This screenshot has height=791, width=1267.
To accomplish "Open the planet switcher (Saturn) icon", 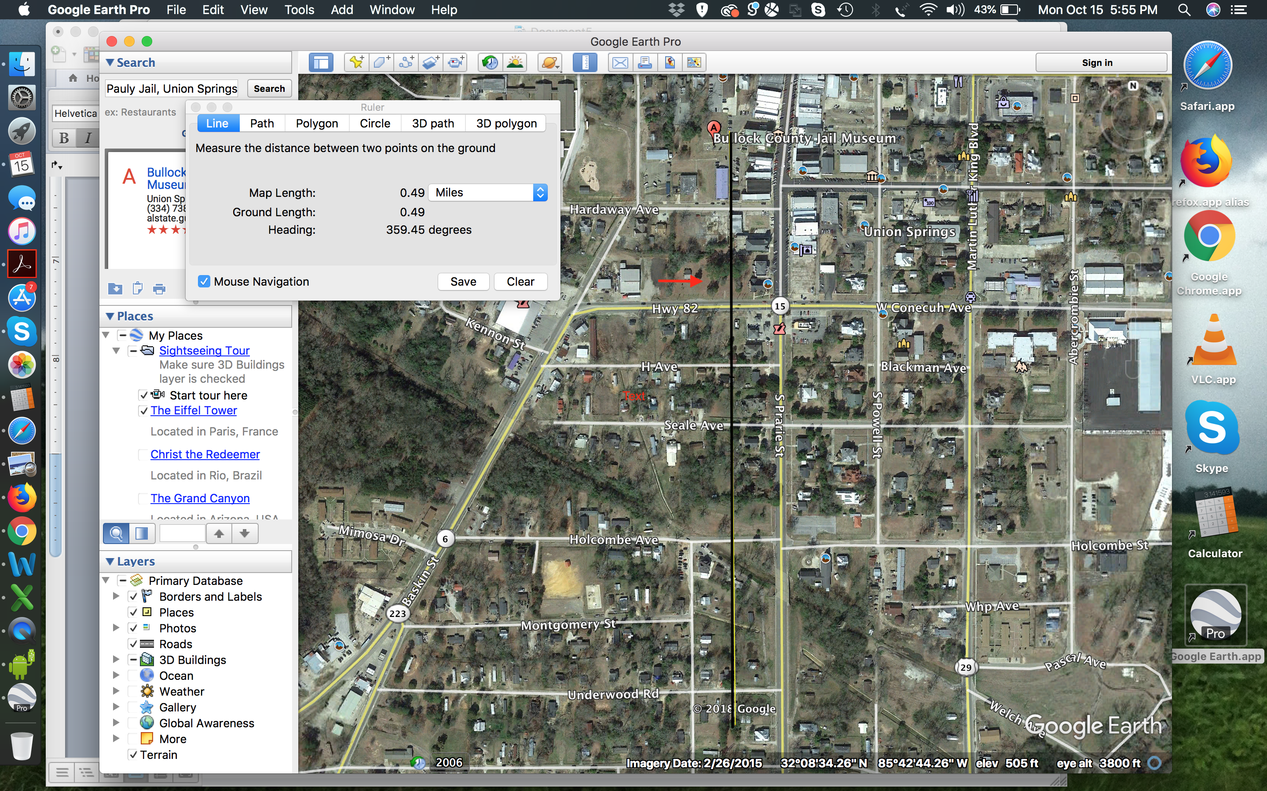I will point(550,63).
